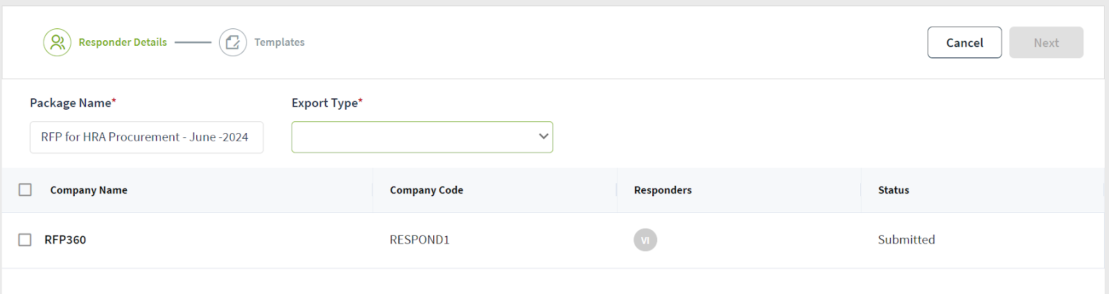
Task: Check the RFP360 row checkbox
Action: click(25, 240)
